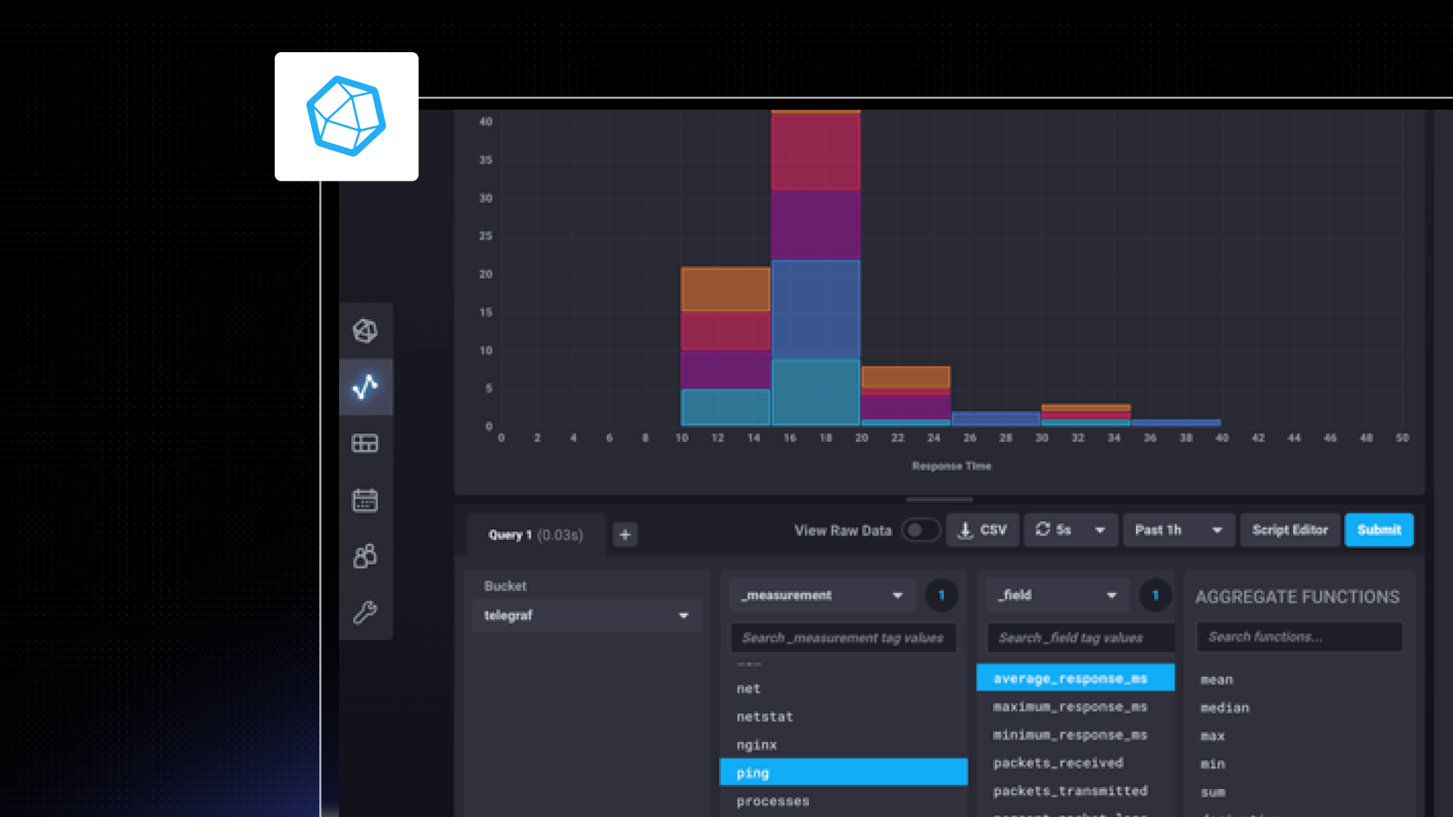Open the Dashboards grid icon
Image resolution: width=1453 pixels, height=817 pixels.
pos(365,443)
